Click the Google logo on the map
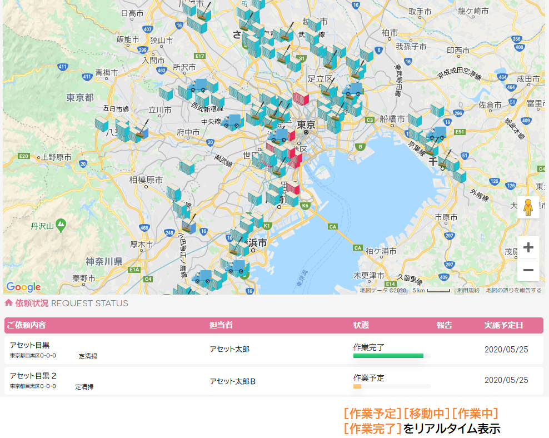 point(23,287)
